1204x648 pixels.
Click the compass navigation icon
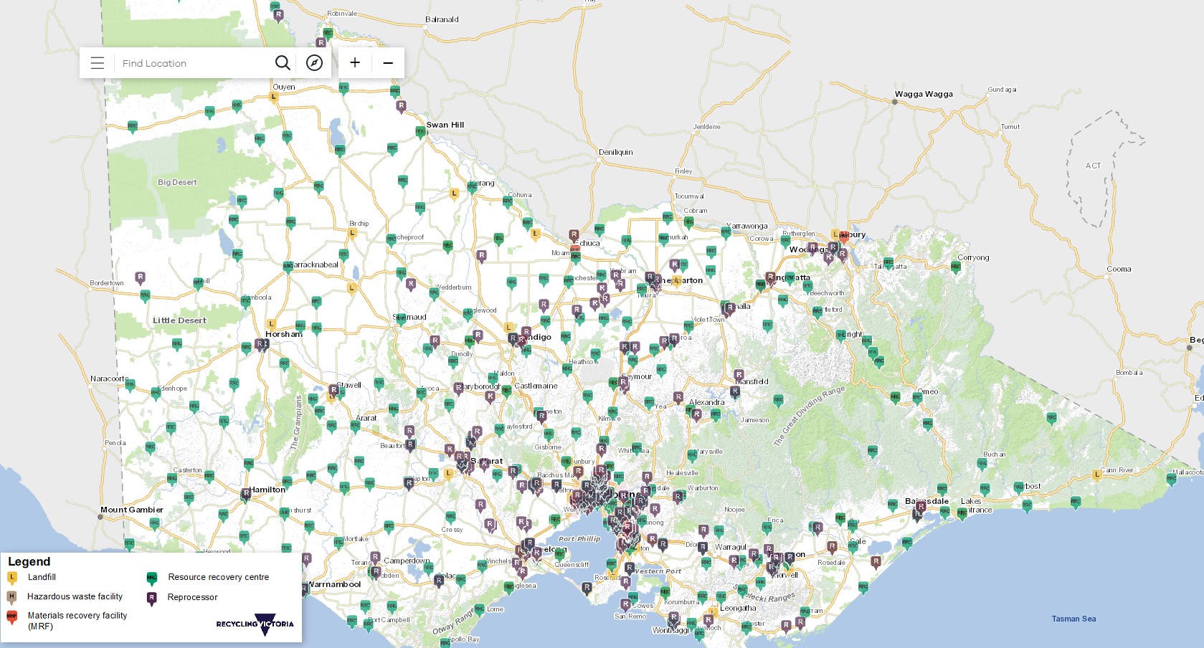click(314, 63)
